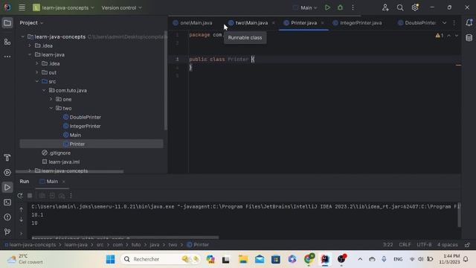The image size is (476, 268).
Task: Click UTF-8 encoding in status bar
Action: 424,245
